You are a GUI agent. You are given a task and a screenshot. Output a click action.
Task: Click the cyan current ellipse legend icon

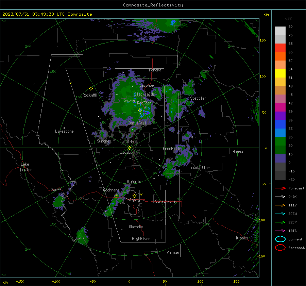tap(280, 239)
